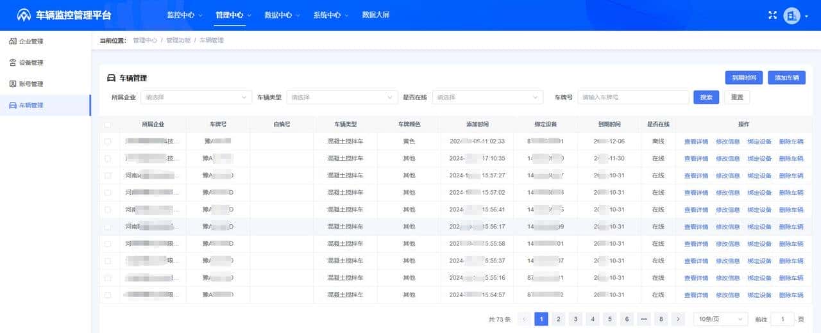The height and width of the screenshot is (333, 821).
Task: Click the active page 1 button
Action: click(541, 319)
